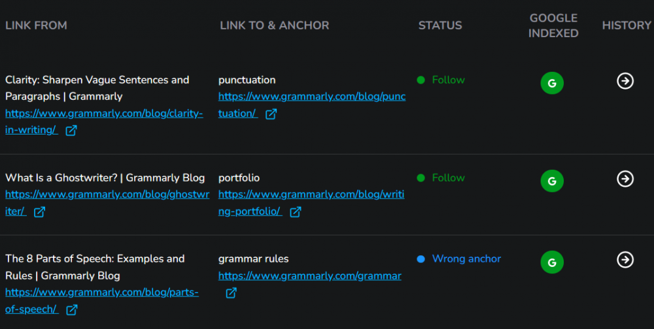The height and width of the screenshot is (329, 654).
Task: Click the green status dot in punctuation row
Action: click(421, 80)
